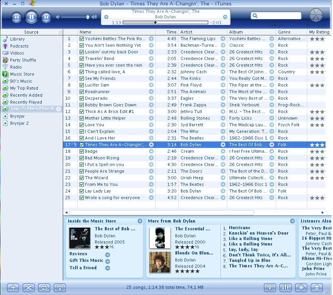The height and width of the screenshot is (295, 333).
Task: Click the arrow in Inside the Music Store header
Action: [x=140, y=221]
